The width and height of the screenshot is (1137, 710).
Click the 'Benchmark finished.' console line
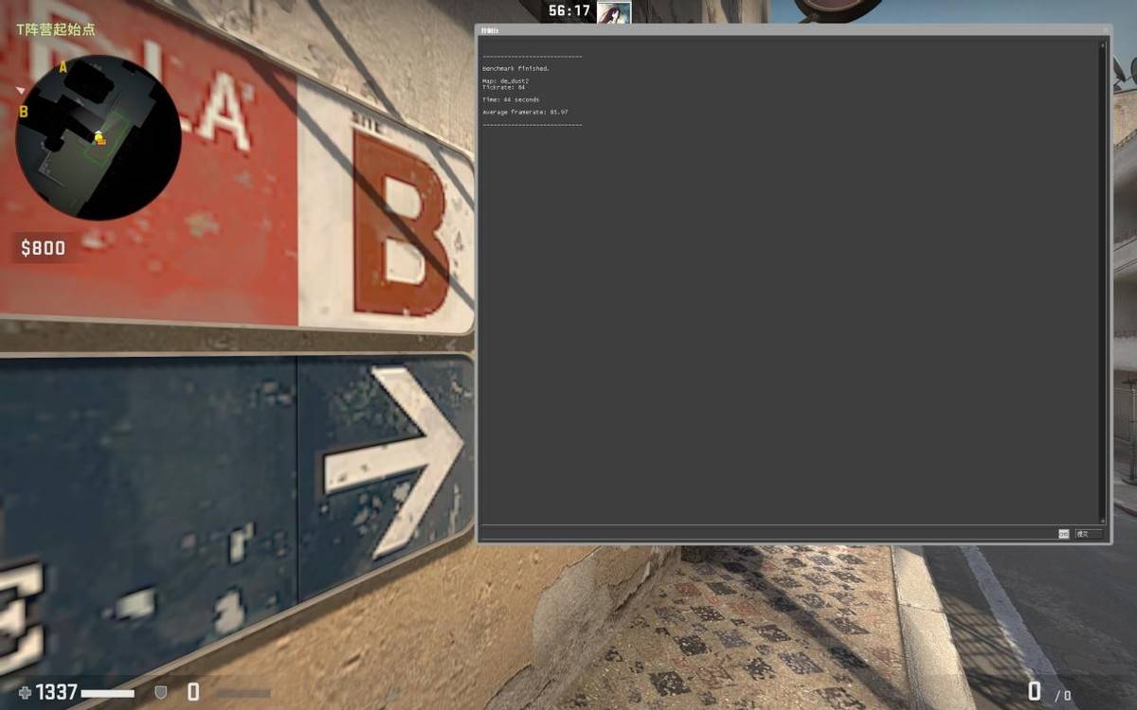click(515, 68)
